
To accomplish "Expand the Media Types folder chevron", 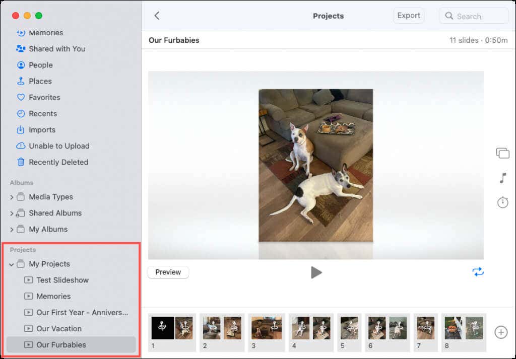I will click(12, 197).
